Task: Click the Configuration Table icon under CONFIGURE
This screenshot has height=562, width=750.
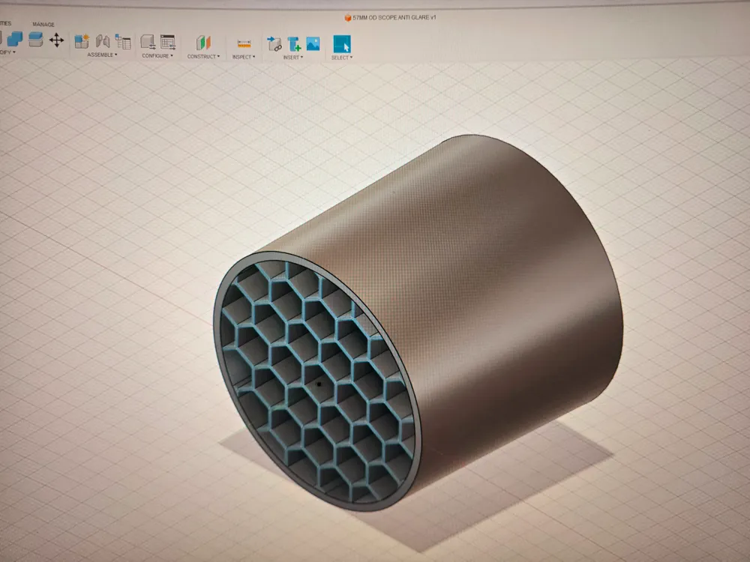Action: tap(166, 41)
